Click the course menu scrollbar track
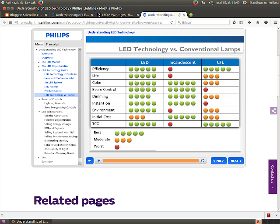 point(80,106)
